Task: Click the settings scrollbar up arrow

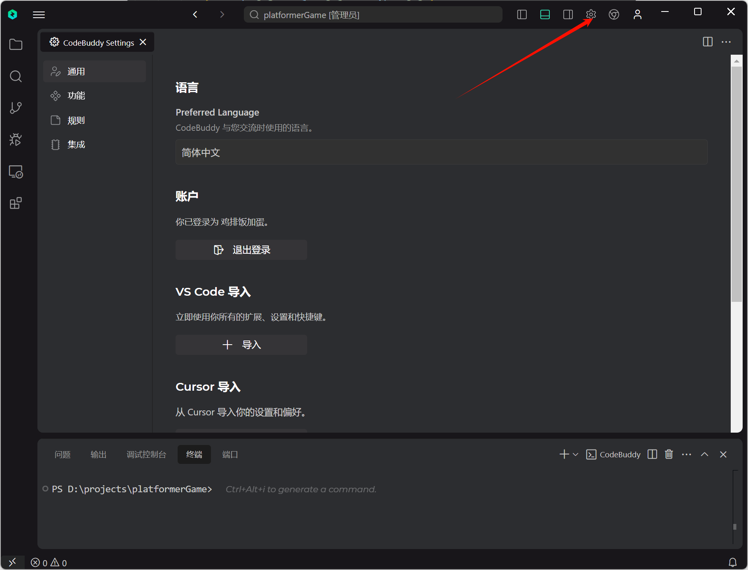Action: [x=736, y=61]
